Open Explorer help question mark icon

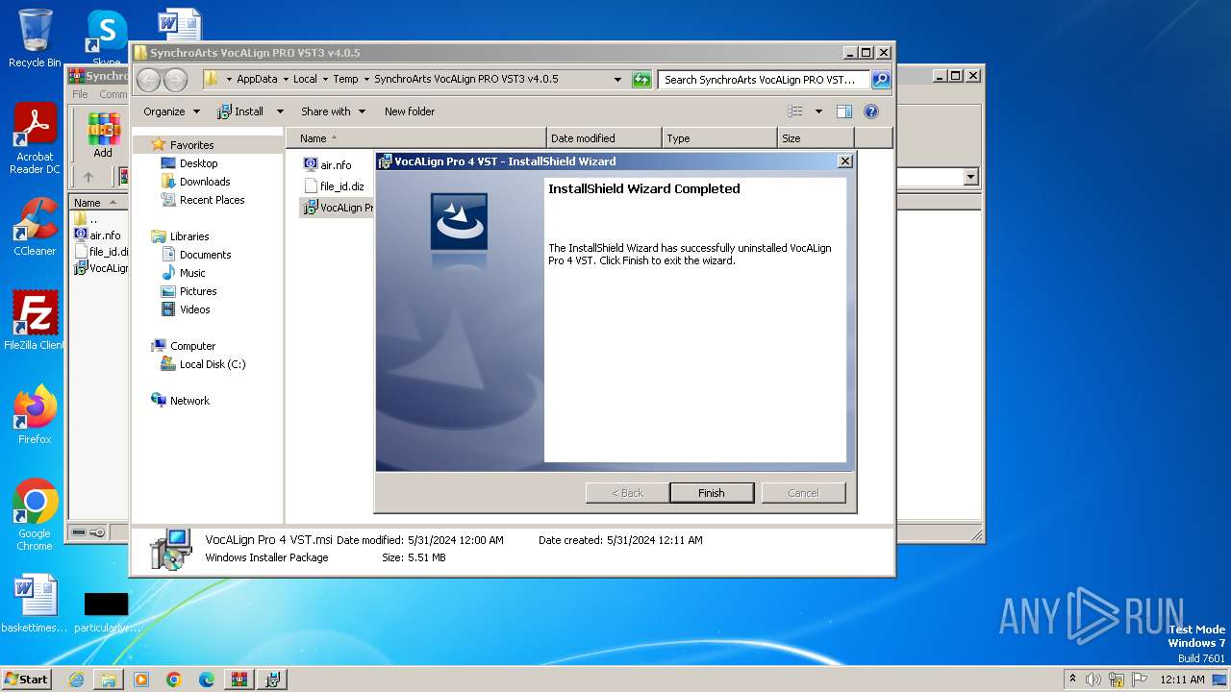click(x=871, y=111)
